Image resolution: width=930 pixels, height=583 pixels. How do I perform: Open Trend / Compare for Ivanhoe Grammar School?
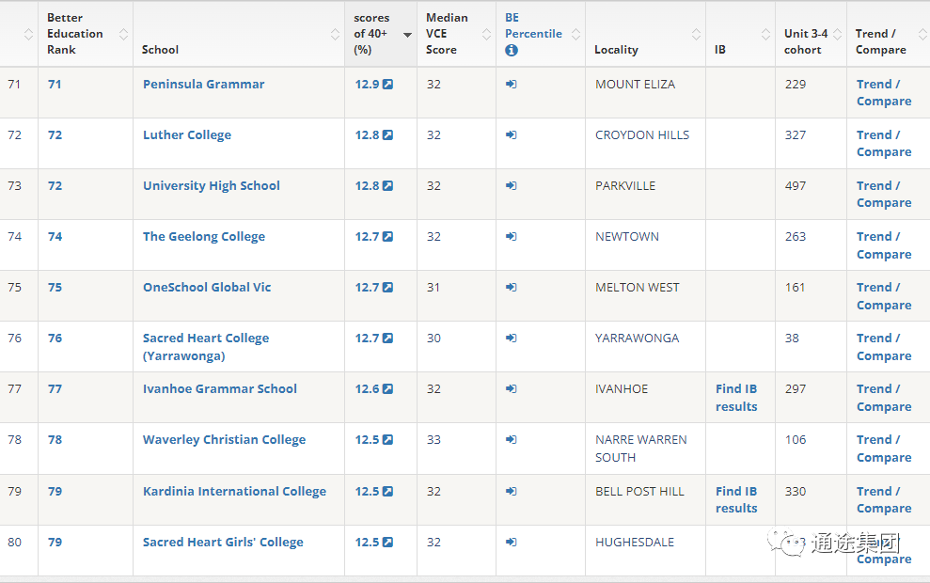click(x=884, y=398)
